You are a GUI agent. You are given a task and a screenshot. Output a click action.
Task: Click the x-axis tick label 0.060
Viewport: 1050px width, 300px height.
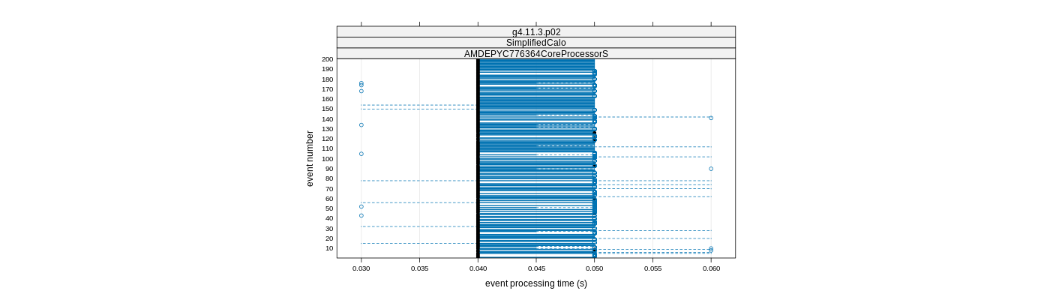click(711, 268)
